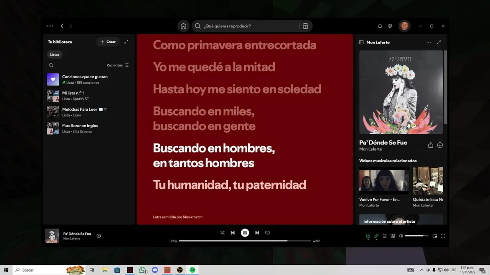
Task: Expand the library panel to full view
Action: pyautogui.click(x=126, y=42)
